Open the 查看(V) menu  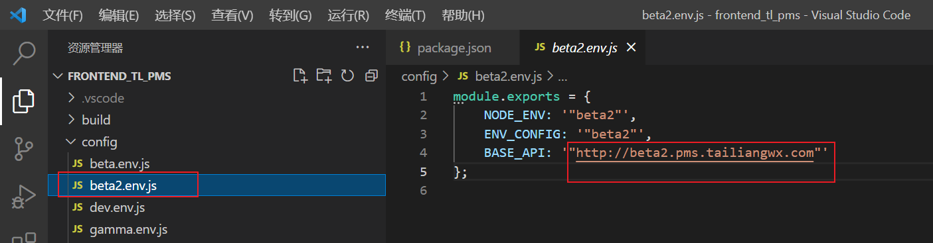pyautogui.click(x=232, y=15)
